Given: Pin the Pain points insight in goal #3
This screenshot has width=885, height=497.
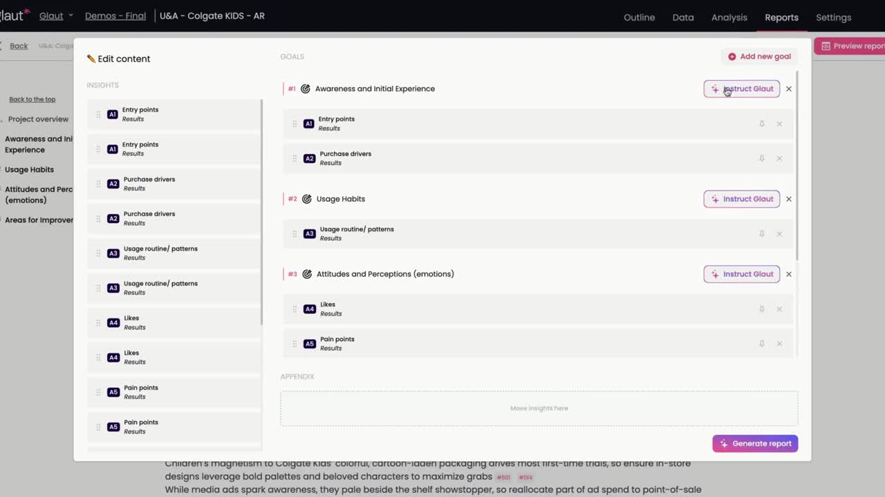Looking at the screenshot, I should coord(762,343).
